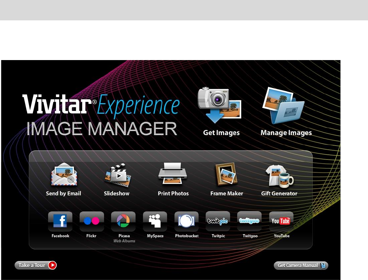Click the Picasa label text
Screen dimensions: 368x280
tap(124, 236)
